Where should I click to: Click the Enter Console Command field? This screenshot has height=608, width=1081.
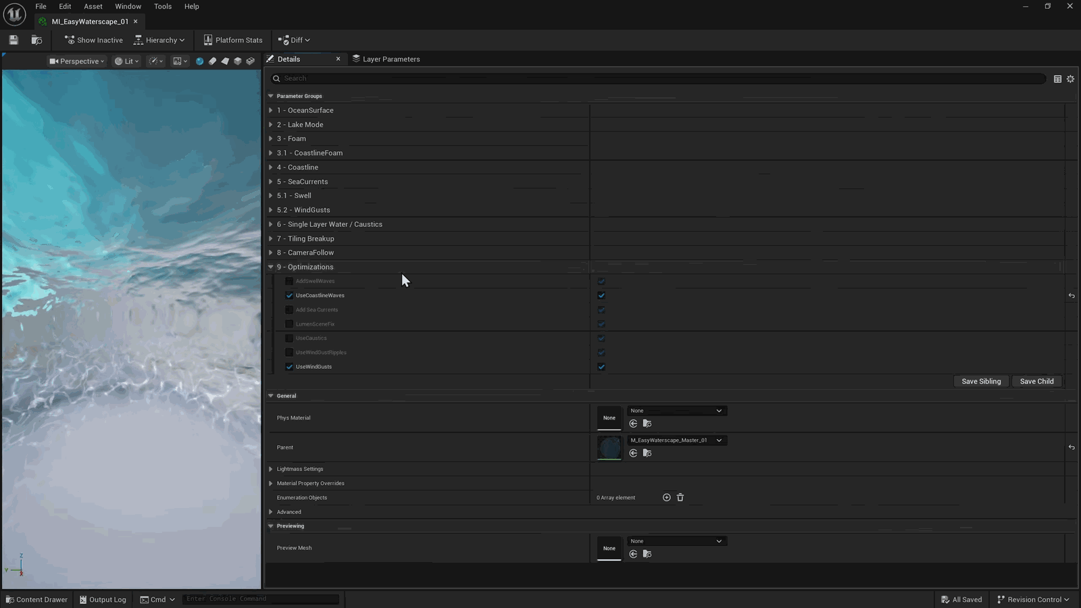tap(261, 599)
